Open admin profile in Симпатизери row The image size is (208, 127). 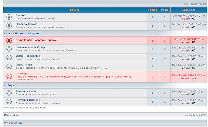tap(186, 68)
